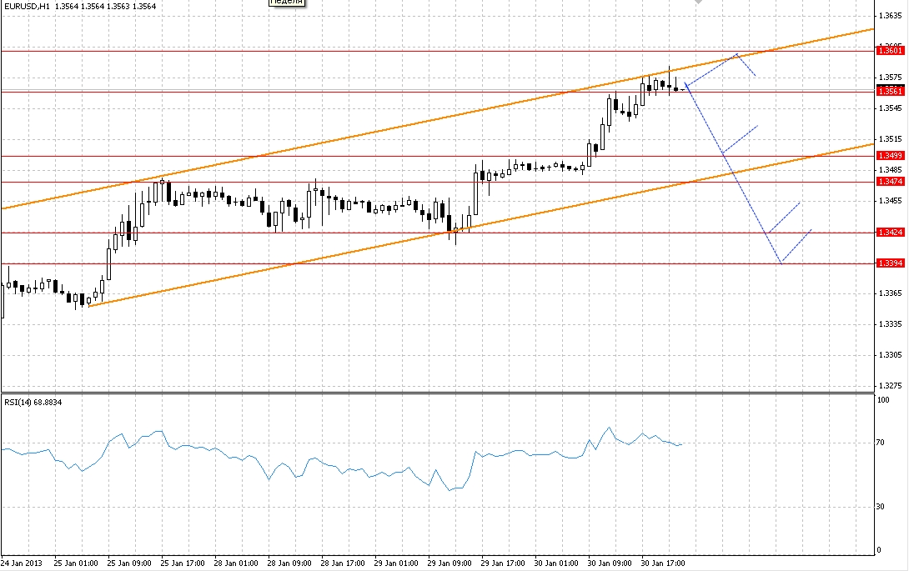The height and width of the screenshot is (571, 909).
Task: Select the red 1.3424 price level label
Action: click(891, 233)
